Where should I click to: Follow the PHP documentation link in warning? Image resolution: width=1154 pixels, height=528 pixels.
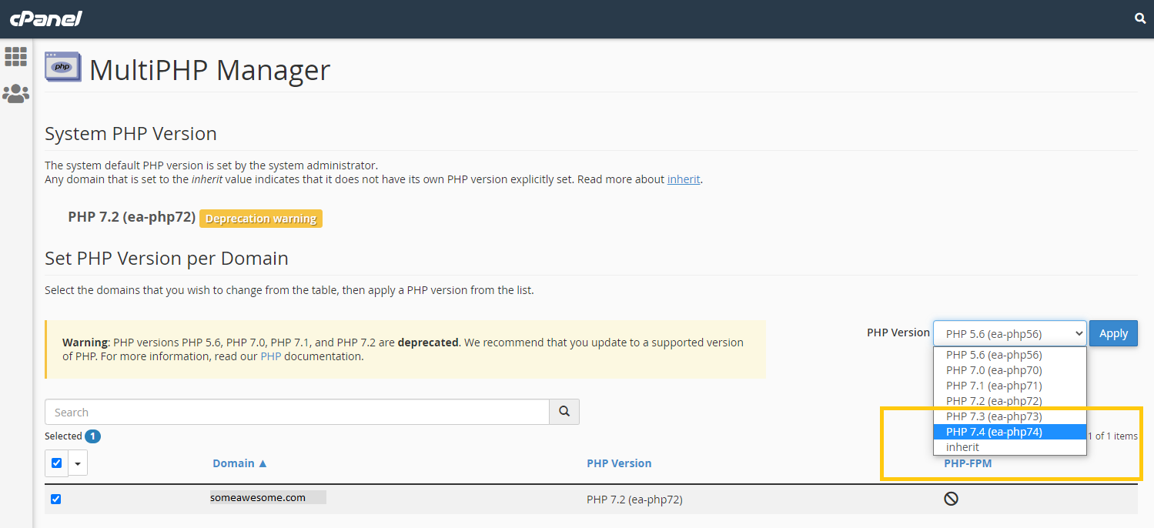click(x=271, y=356)
